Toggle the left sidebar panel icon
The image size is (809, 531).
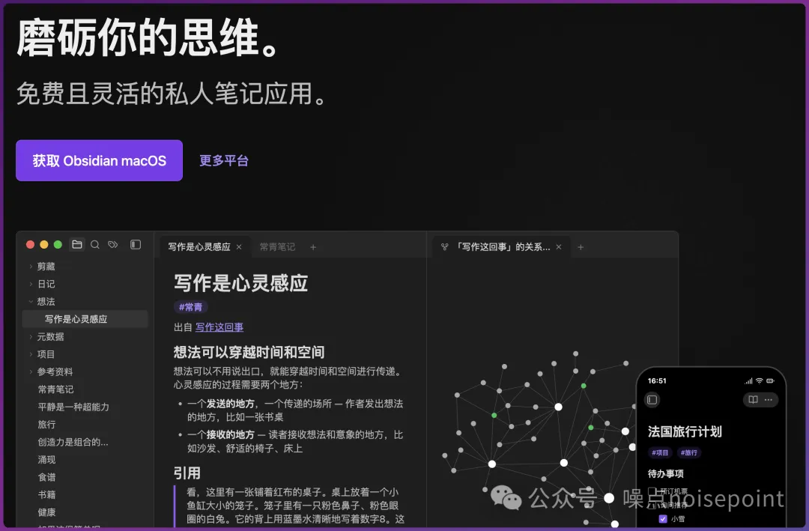click(136, 245)
